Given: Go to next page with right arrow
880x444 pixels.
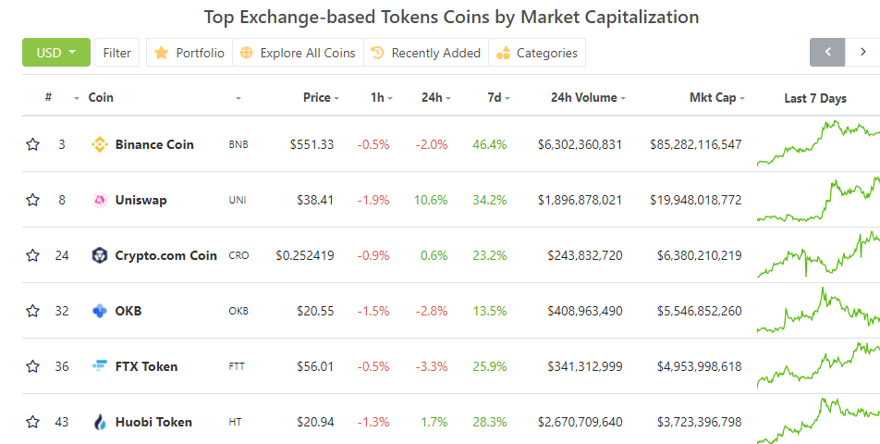Looking at the screenshot, I should 862,52.
